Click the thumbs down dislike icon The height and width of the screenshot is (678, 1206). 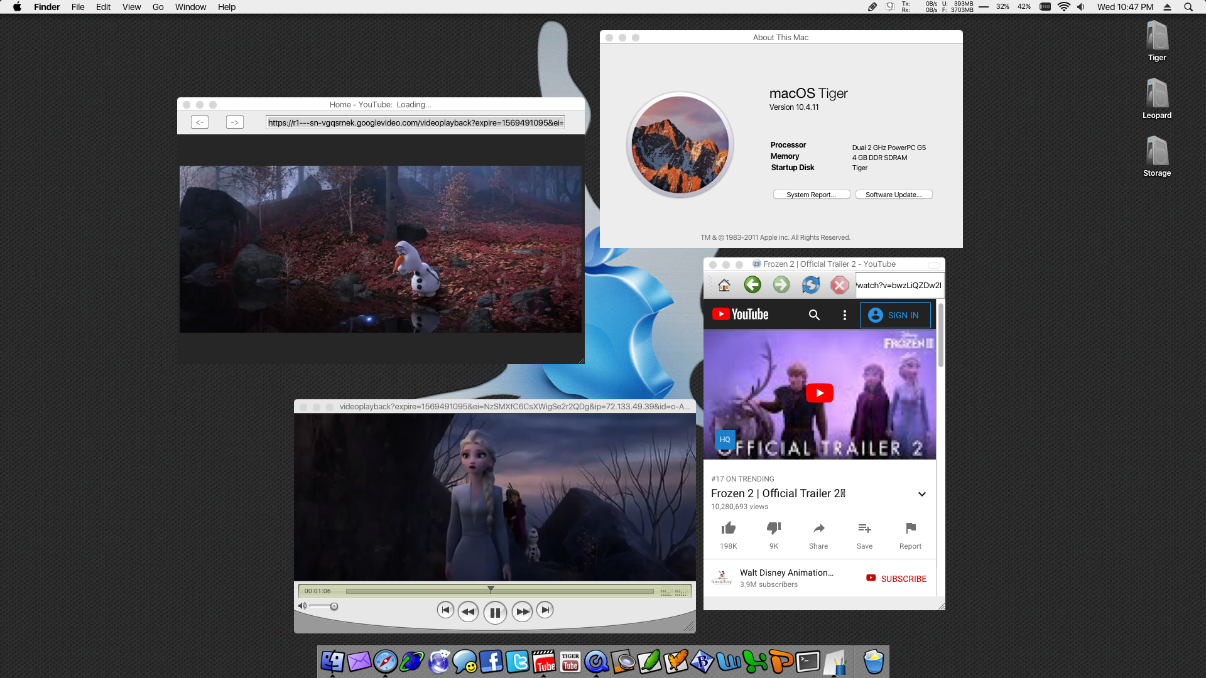point(774,528)
